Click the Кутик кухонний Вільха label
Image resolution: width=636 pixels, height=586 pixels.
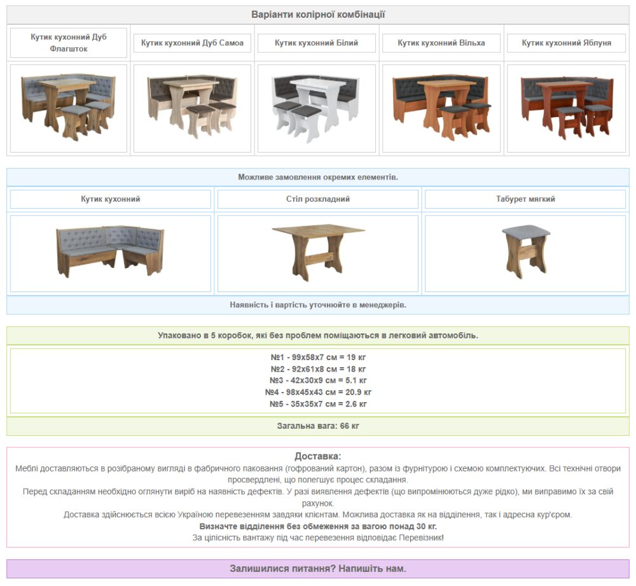tap(441, 43)
